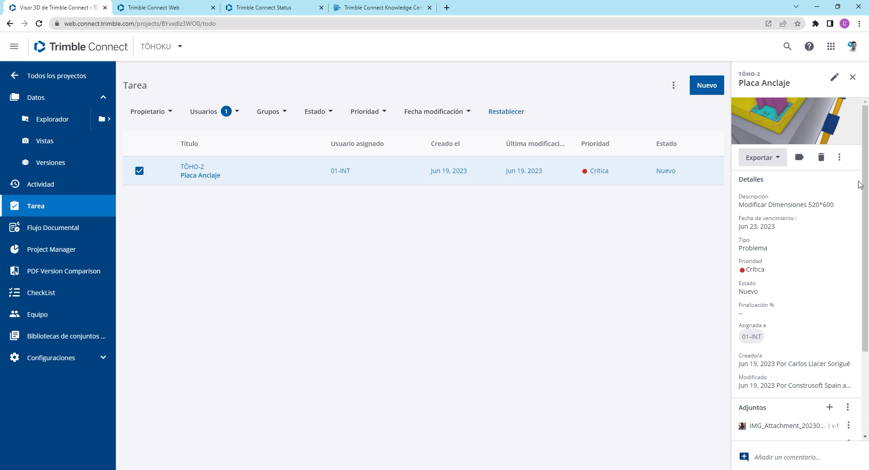Open IMG_Attachment file options menu

849,425
